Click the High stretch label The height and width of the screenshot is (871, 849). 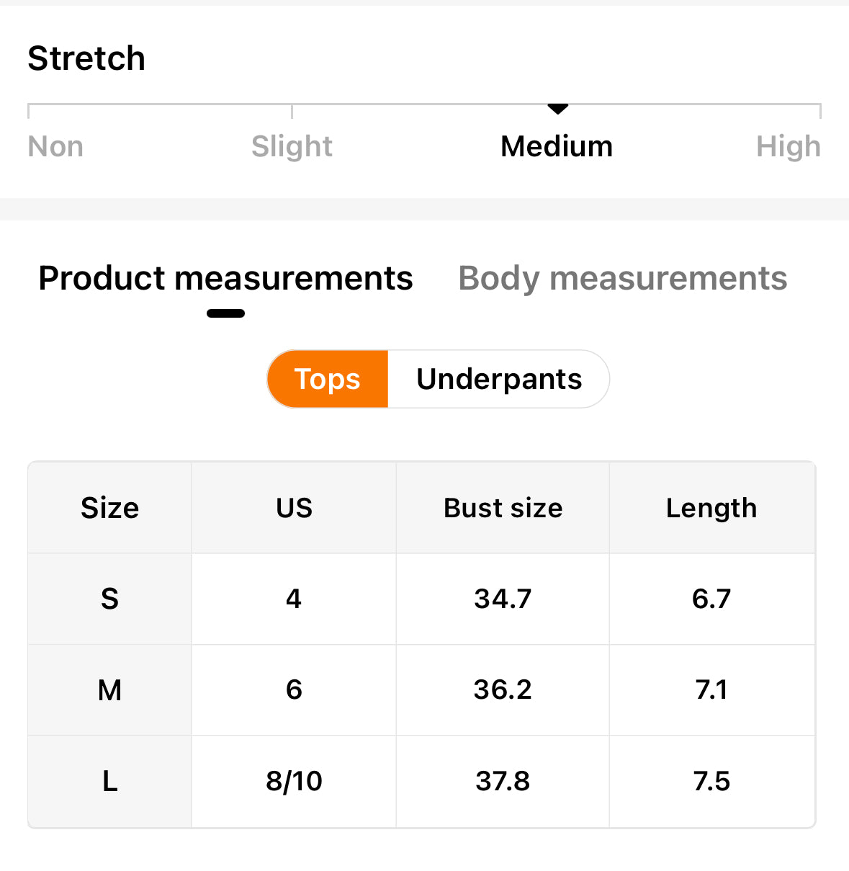pos(789,146)
